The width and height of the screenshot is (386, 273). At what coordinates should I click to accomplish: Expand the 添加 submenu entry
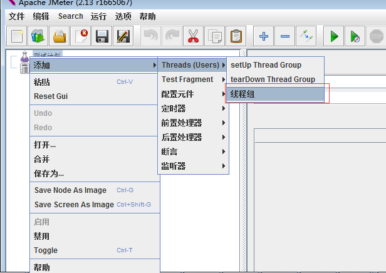(x=94, y=65)
